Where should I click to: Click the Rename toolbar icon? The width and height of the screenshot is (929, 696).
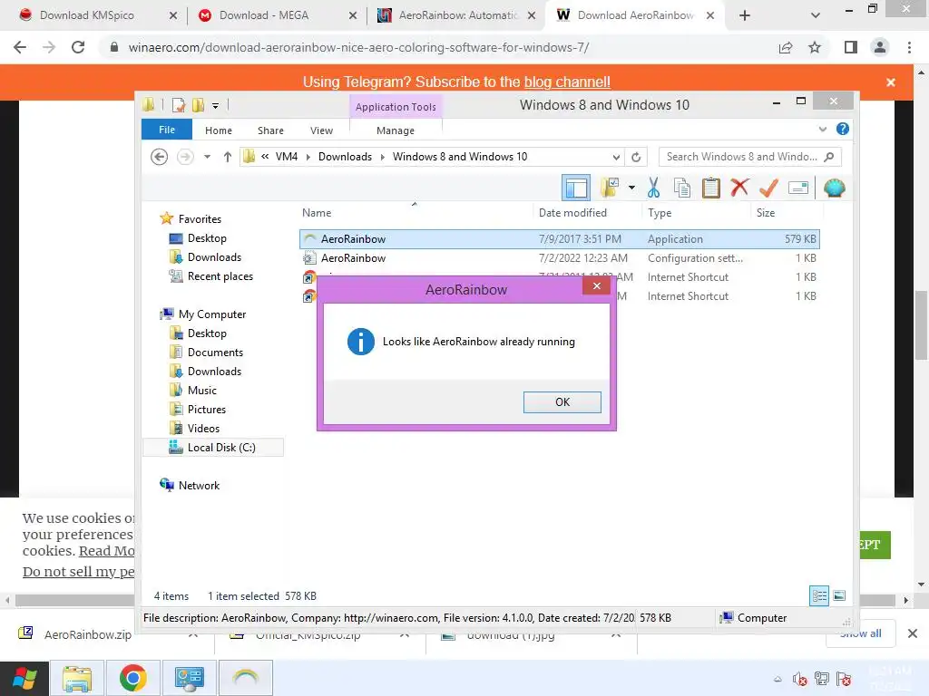[798, 188]
